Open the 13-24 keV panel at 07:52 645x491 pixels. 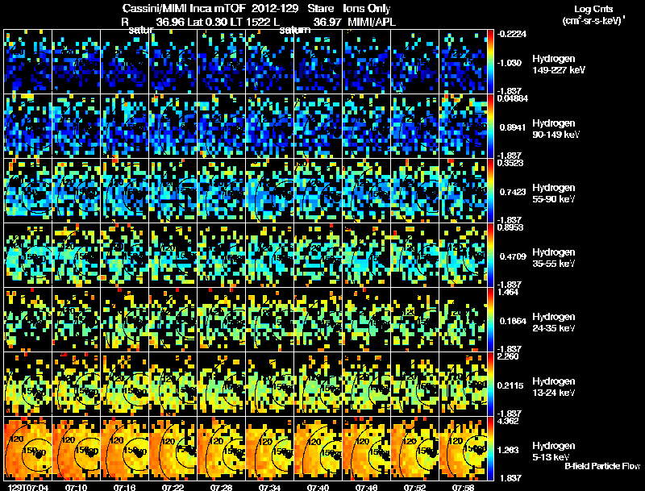coord(415,384)
